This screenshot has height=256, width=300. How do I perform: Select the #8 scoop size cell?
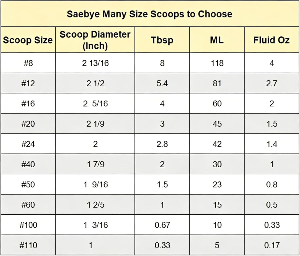(28, 63)
